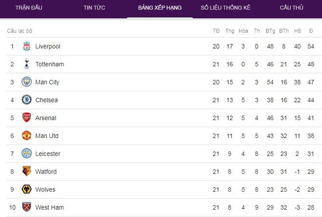Click the Watford club crest
Viewport: 322px width, 217px height.
(26, 171)
